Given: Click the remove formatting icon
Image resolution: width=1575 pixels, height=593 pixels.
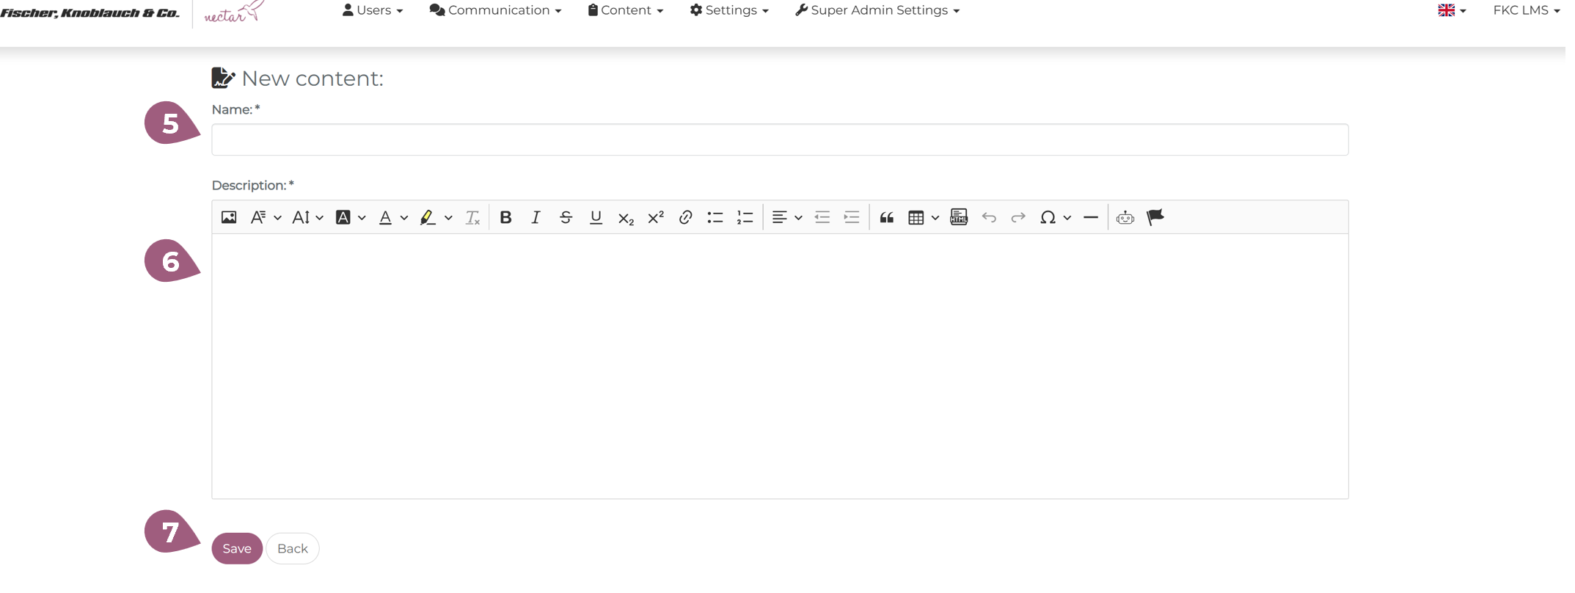Looking at the screenshot, I should coord(472,217).
